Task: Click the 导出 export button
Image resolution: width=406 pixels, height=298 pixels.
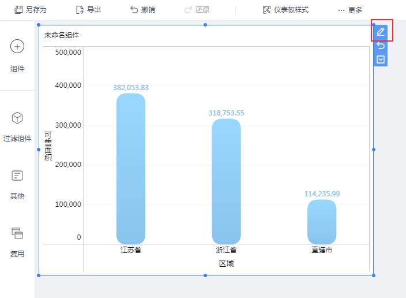Action: point(88,10)
